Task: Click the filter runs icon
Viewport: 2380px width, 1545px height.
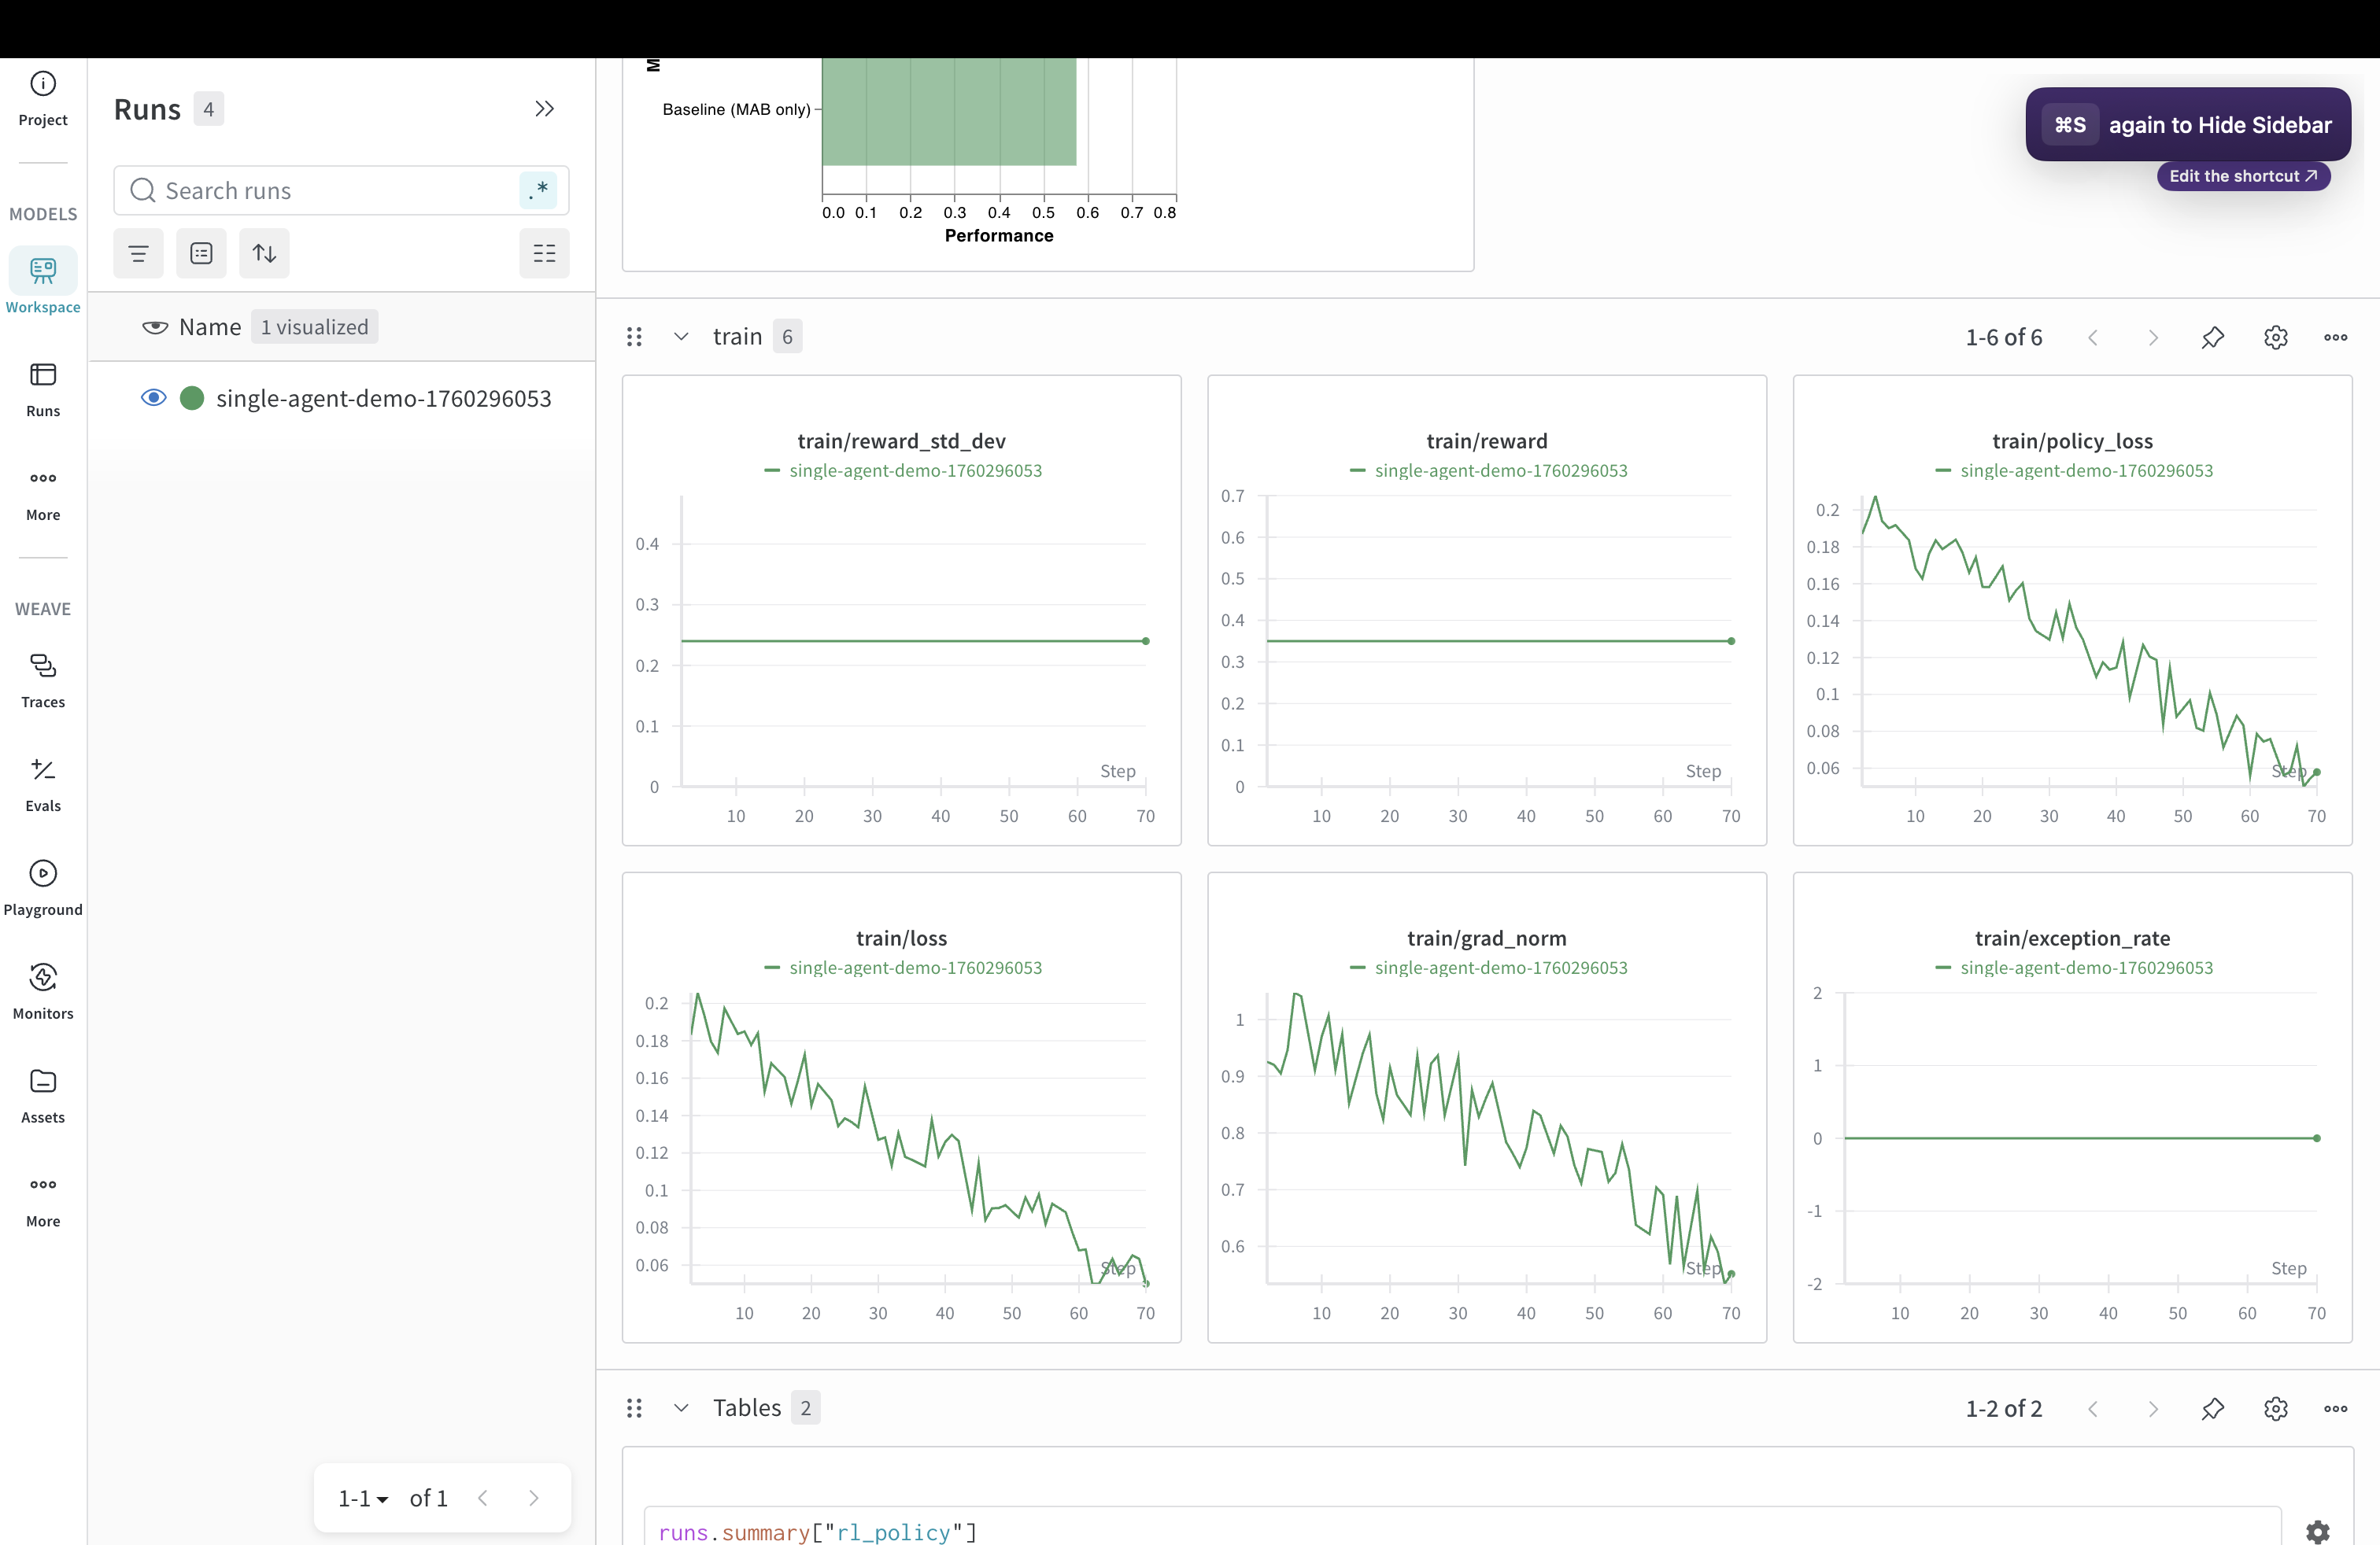Action: pos(138,253)
